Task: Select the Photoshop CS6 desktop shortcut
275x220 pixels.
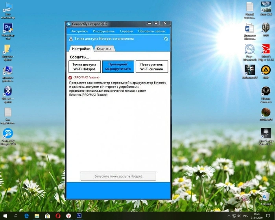Action: [8, 31]
